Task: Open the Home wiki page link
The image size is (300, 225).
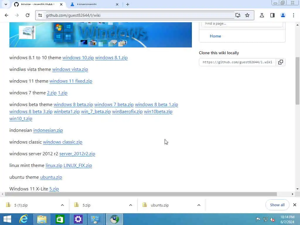Action: click(215, 36)
